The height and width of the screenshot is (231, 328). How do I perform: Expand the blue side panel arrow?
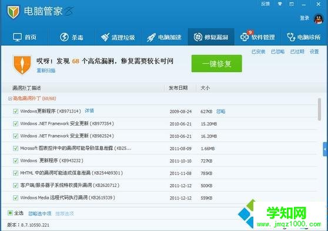click(x=325, y=149)
